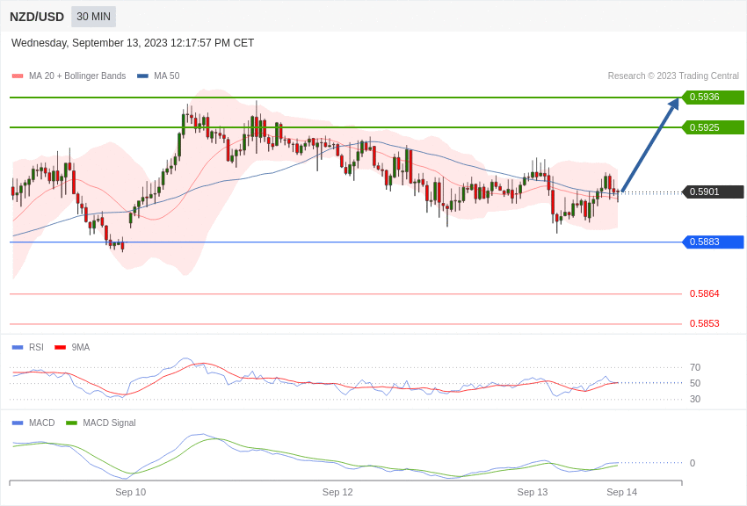Image resolution: width=747 pixels, height=506 pixels.
Task: Click the MACD Signal legend label
Action: pos(109,423)
